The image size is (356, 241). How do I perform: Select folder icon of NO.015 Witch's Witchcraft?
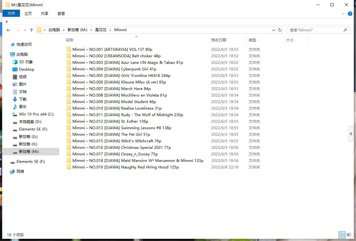(x=69, y=141)
